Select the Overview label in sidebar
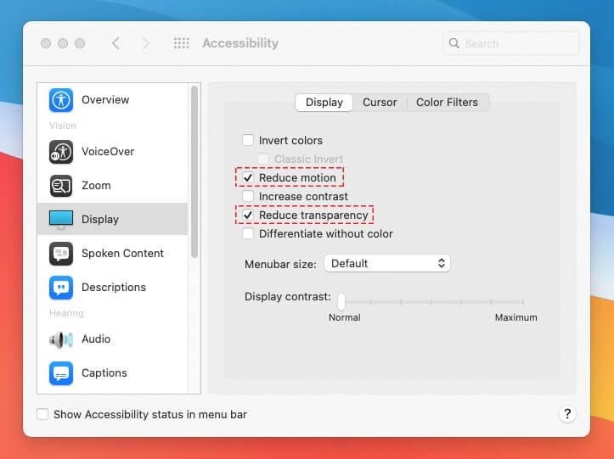The width and height of the screenshot is (614, 459). point(105,100)
